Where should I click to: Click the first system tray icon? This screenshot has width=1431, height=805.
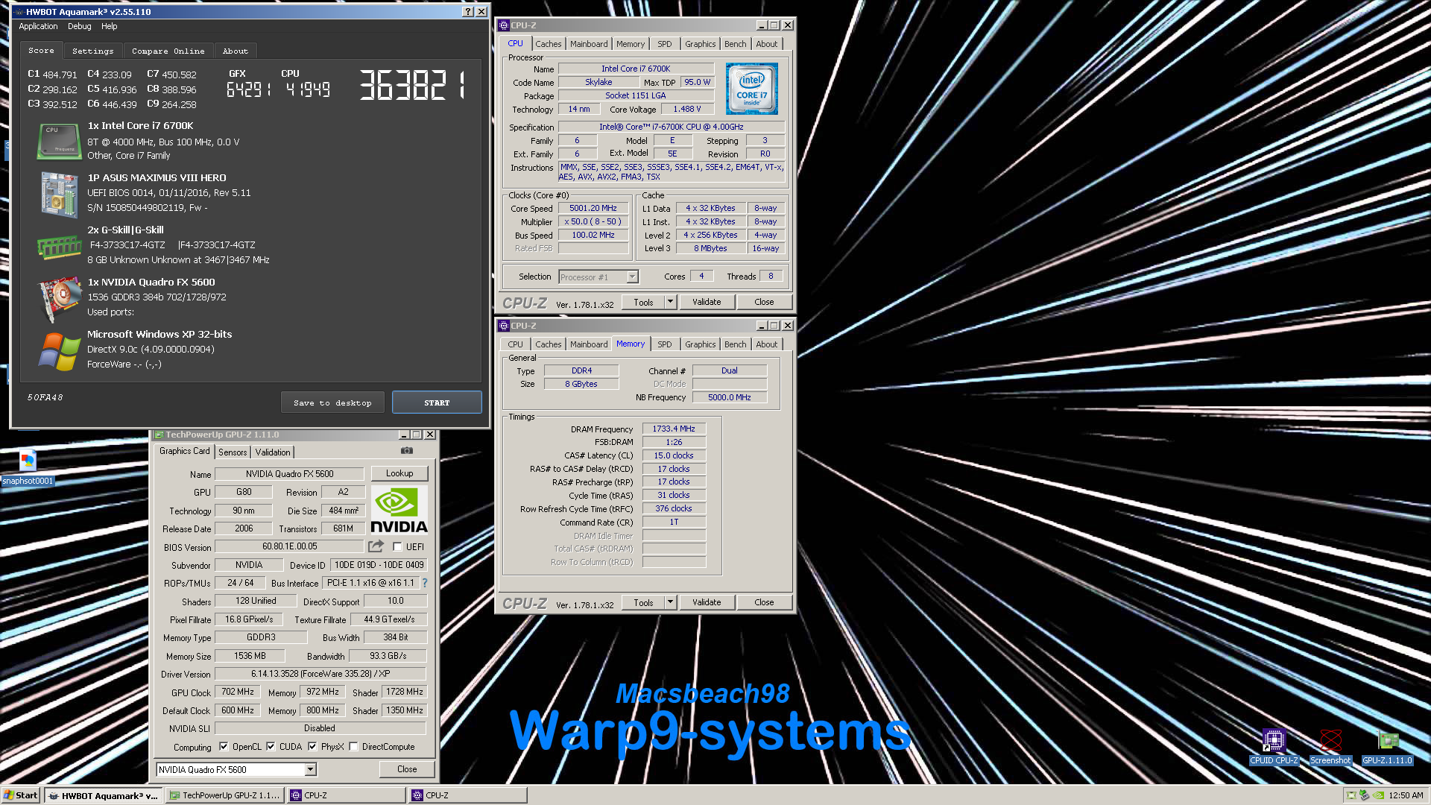click(1351, 795)
